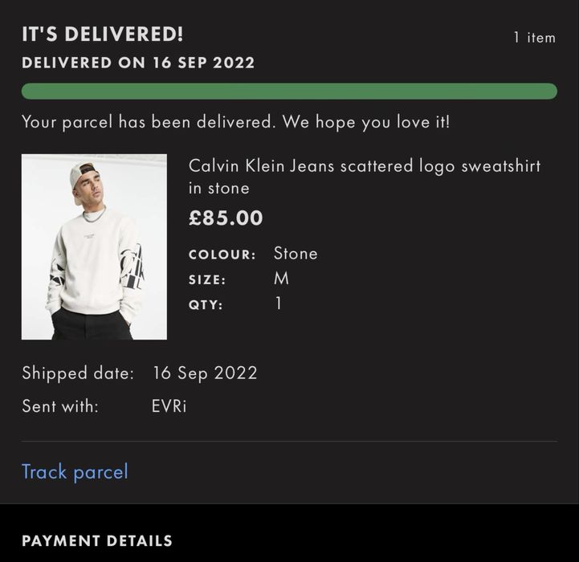Click the SIZE label
Image resolution: width=579 pixels, height=562 pixels.
tap(207, 280)
